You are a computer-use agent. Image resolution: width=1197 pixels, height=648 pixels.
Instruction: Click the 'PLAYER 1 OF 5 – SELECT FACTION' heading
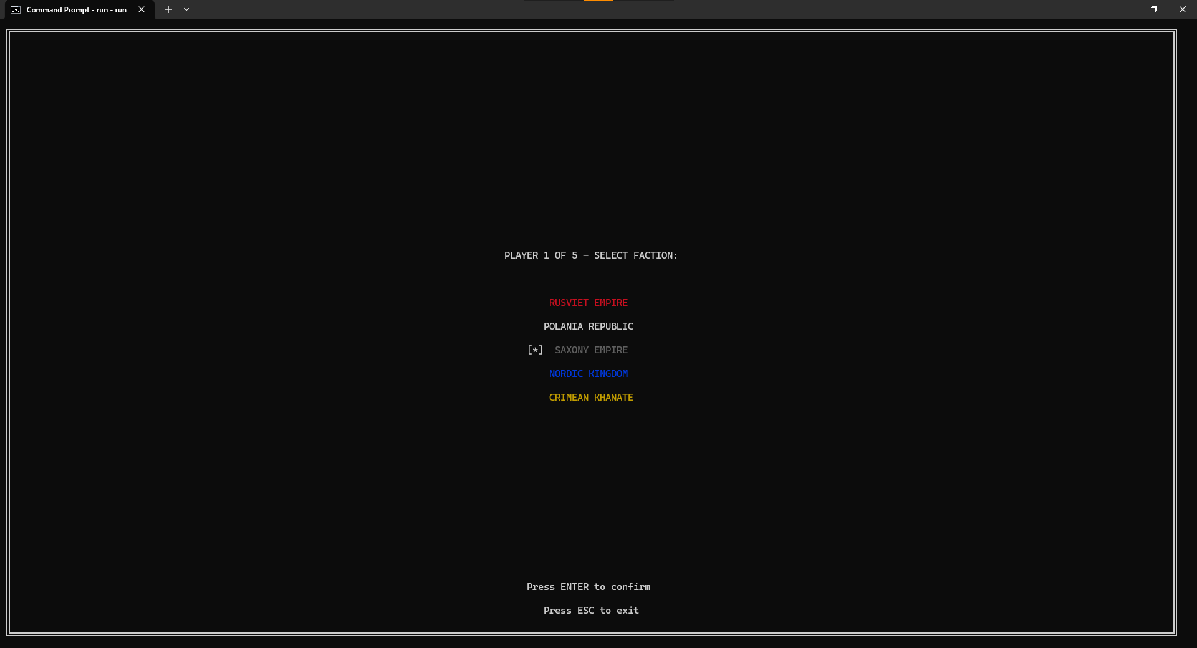(x=590, y=255)
